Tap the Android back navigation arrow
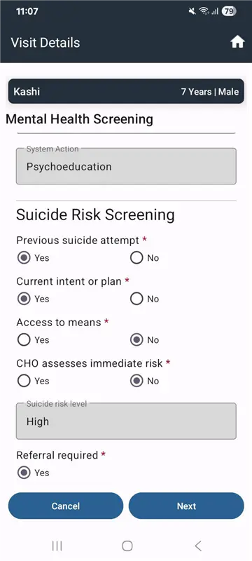 pos(198,546)
